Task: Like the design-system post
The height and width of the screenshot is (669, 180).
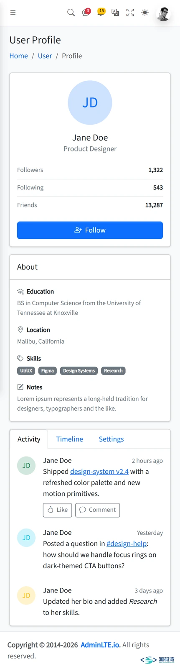Action: (58, 510)
